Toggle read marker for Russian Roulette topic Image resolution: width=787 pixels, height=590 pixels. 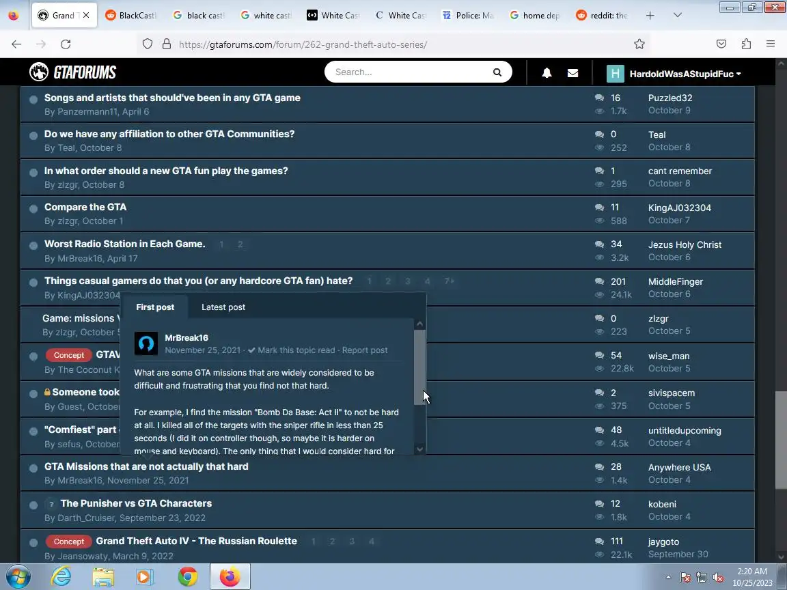click(33, 542)
